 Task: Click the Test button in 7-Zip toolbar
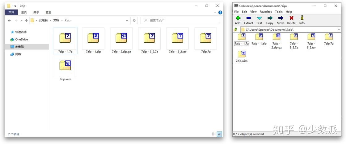tap(259, 20)
